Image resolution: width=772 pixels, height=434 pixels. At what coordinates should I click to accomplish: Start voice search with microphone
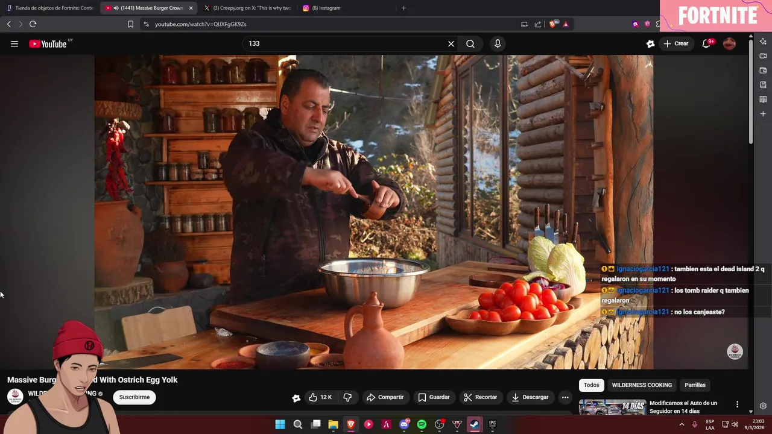point(498,43)
